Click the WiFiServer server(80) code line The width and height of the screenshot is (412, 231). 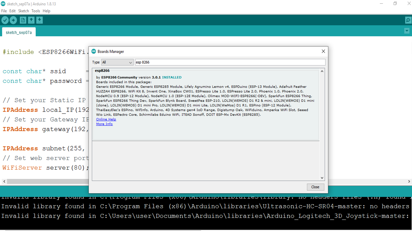pos(46,168)
